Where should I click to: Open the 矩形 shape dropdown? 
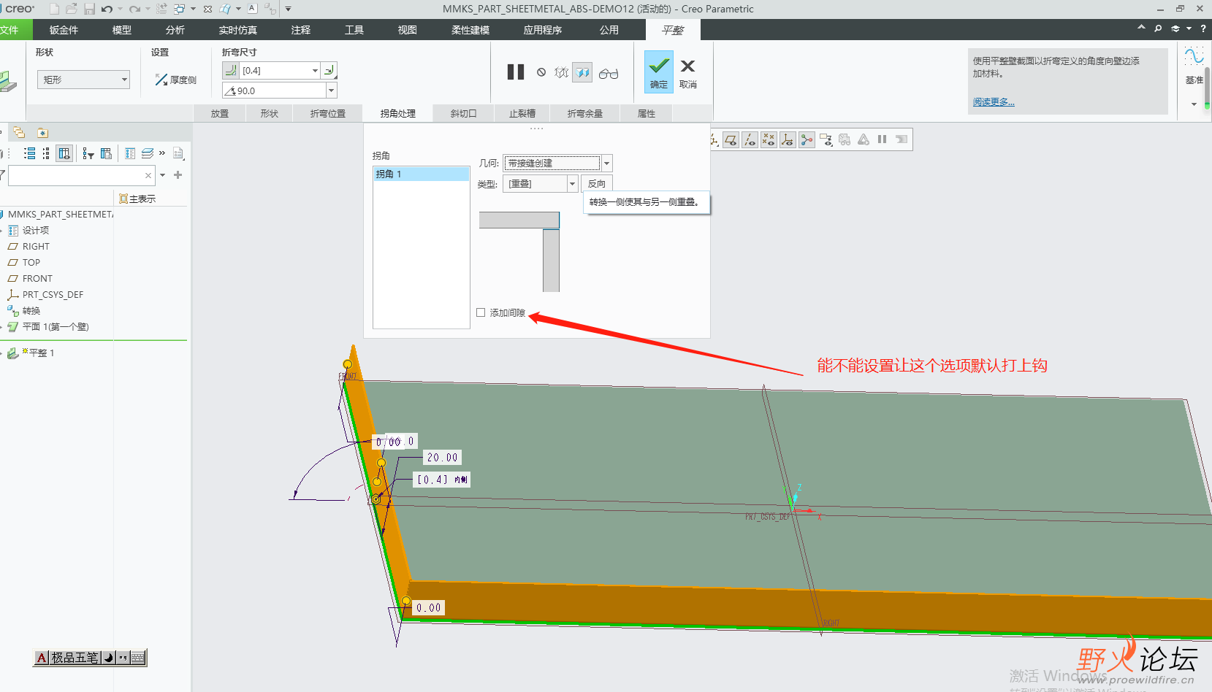[83, 80]
